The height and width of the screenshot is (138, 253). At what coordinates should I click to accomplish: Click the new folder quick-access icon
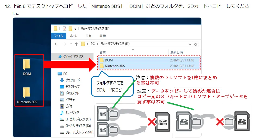click(70, 29)
